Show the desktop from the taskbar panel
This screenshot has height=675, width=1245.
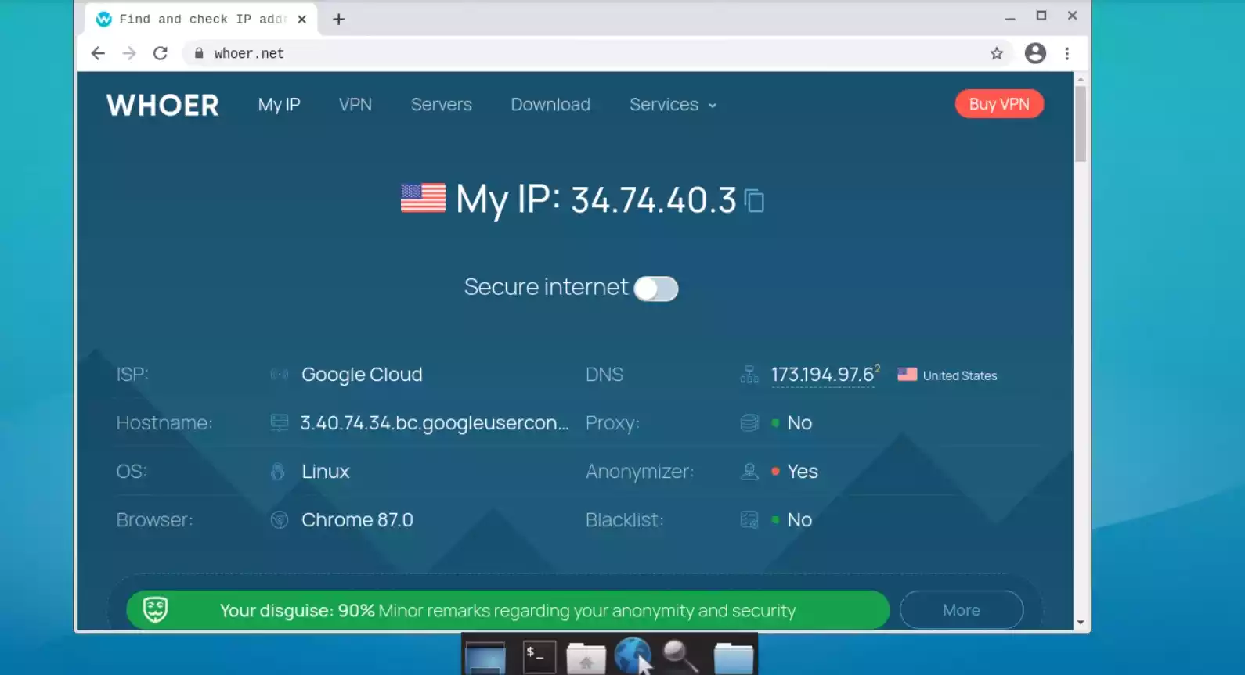(x=485, y=656)
